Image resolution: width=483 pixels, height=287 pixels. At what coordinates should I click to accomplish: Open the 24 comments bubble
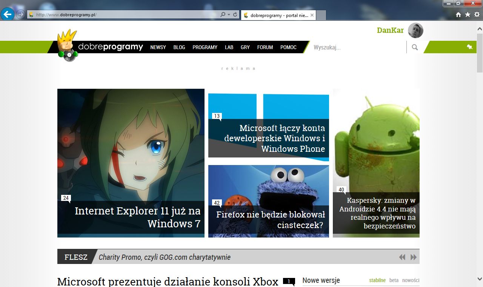coord(66,198)
